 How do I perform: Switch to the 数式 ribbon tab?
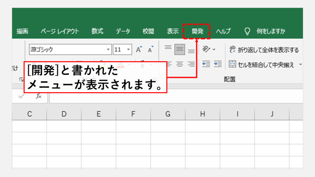(97, 31)
